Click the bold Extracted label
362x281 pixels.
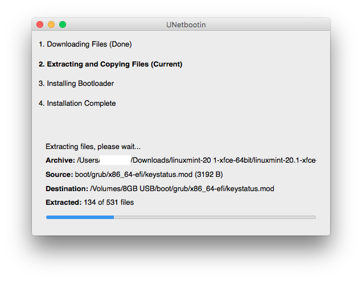63,203
